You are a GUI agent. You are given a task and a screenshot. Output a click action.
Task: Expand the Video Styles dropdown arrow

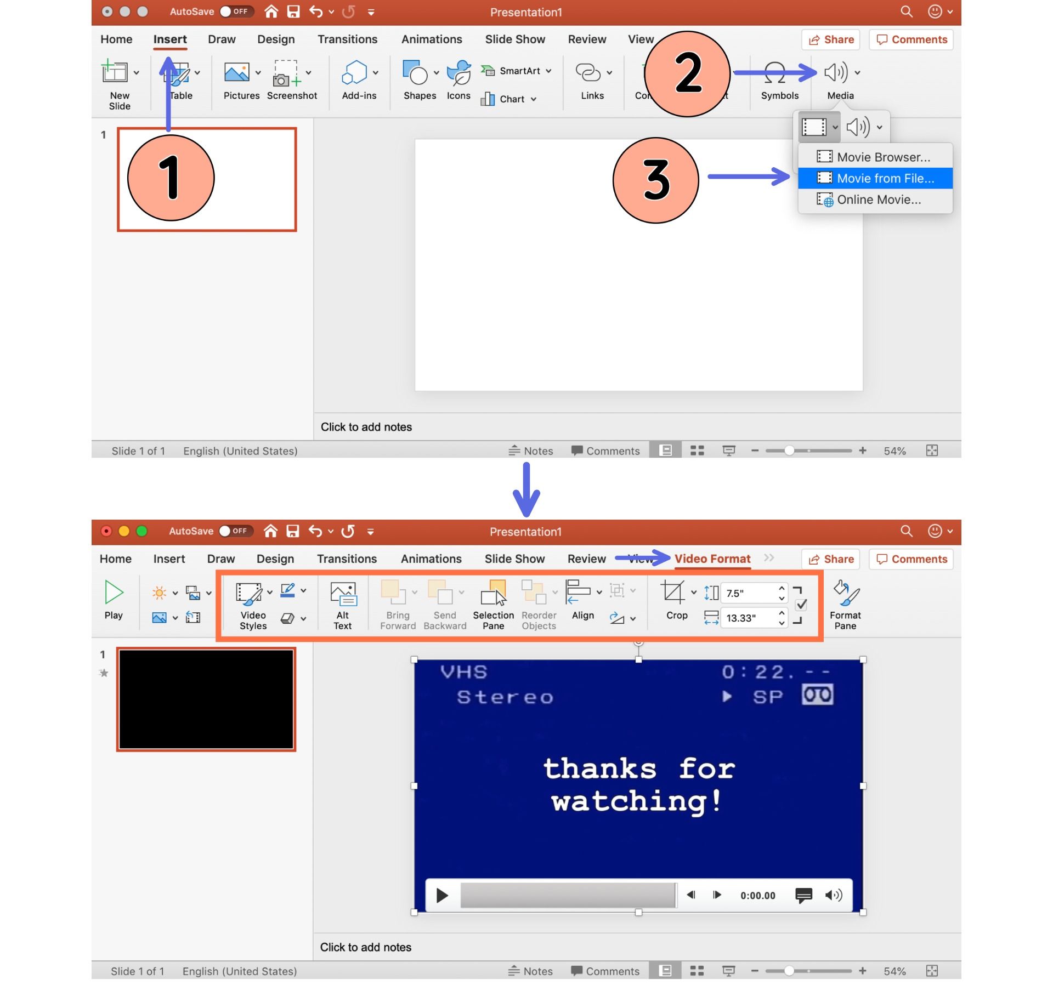(271, 591)
